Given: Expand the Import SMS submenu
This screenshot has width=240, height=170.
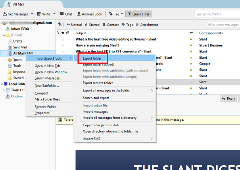Looking at the screenshot, I should pyautogui.click(x=115, y=139).
